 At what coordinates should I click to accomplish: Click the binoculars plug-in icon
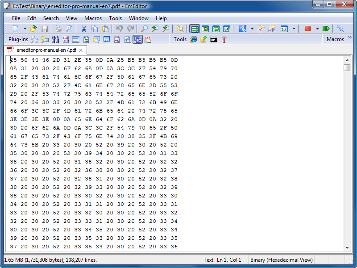(x=55, y=39)
